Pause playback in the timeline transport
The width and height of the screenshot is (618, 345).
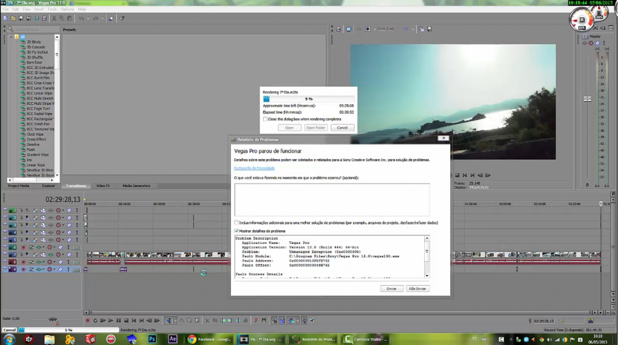click(118, 320)
